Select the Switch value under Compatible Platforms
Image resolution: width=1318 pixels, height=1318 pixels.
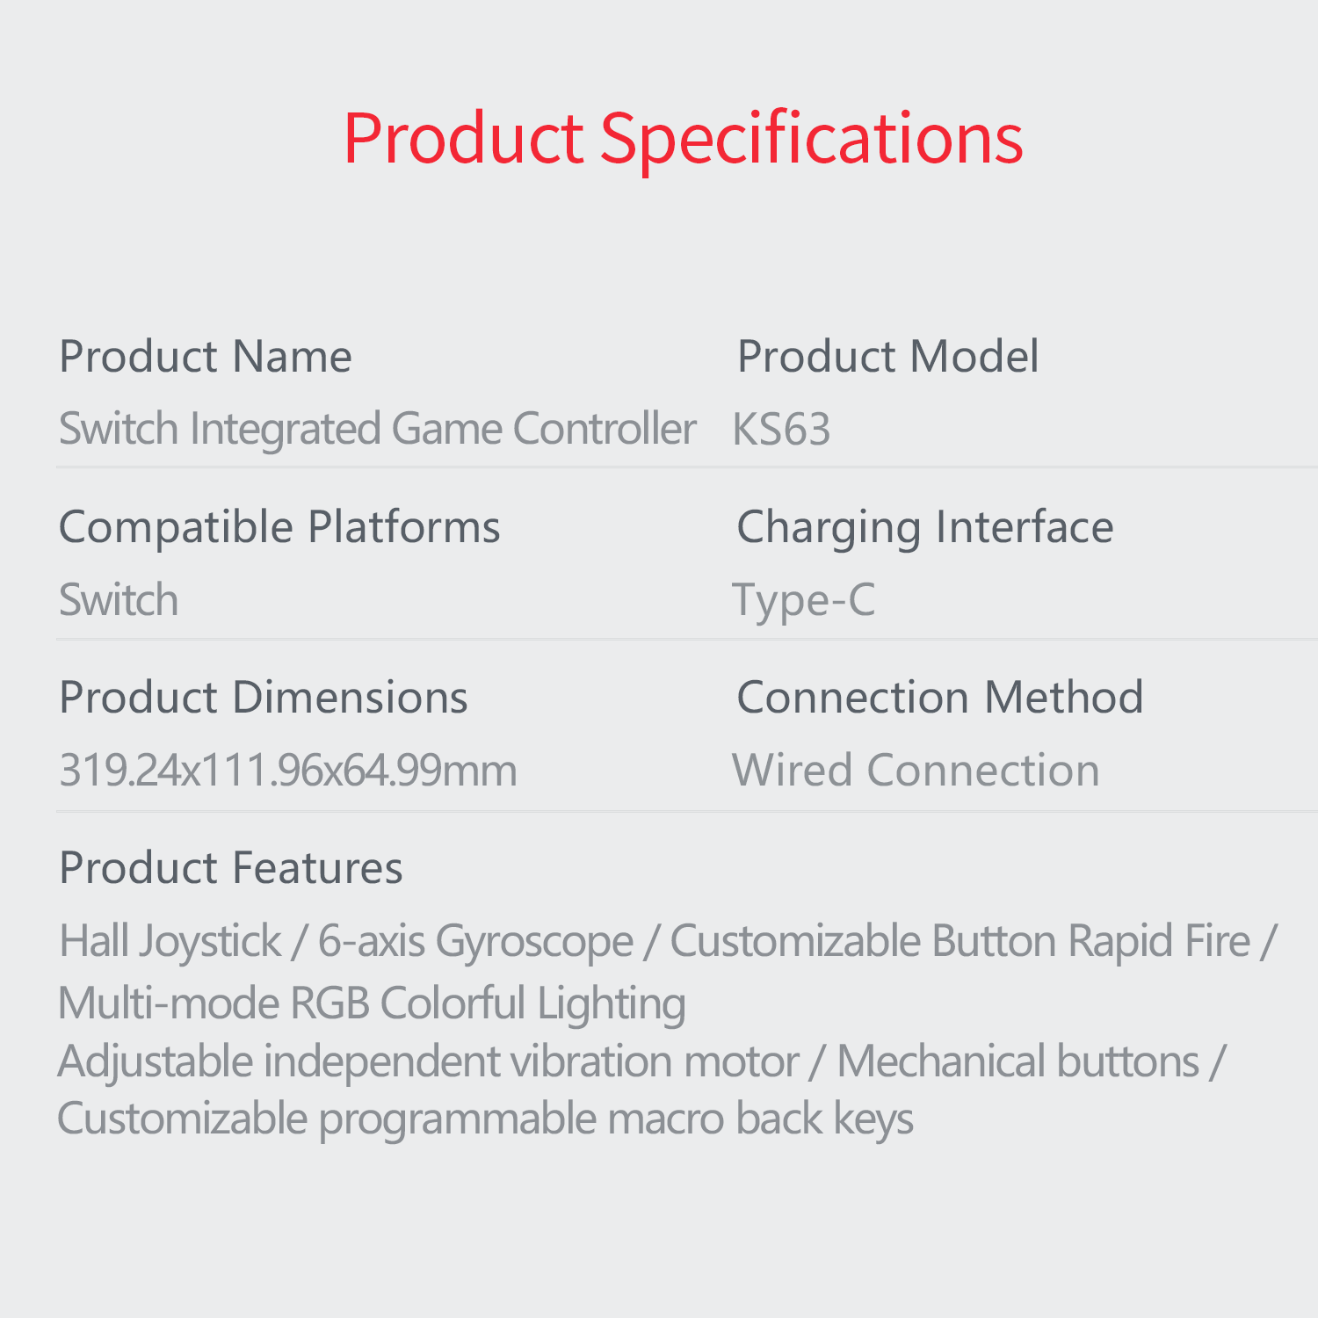(x=119, y=600)
